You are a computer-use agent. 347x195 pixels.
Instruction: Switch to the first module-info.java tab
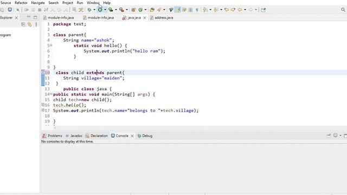click(59, 18)
